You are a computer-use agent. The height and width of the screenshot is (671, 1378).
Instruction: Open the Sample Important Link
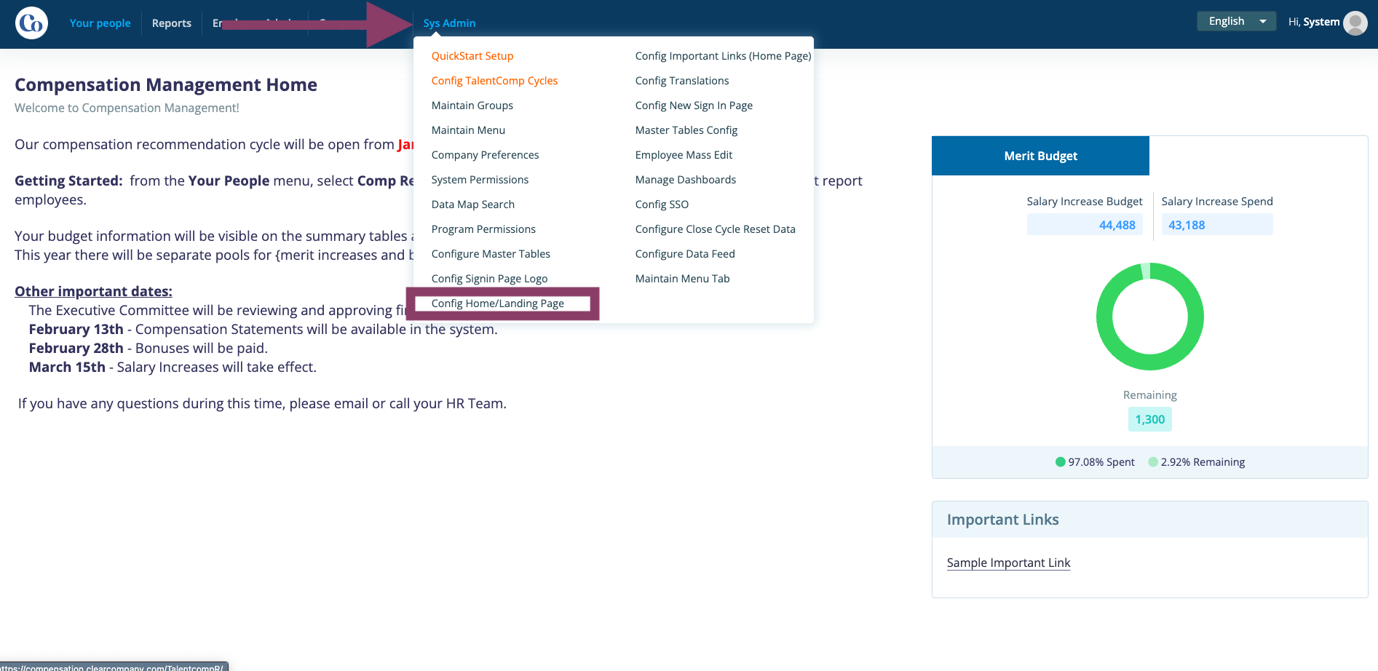(x=1008, y=563)
